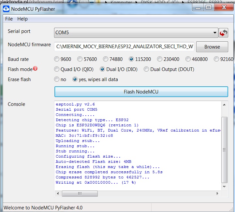
Task: Click 'Welcome to NodeMCU PyFlasher 4.0' status text
Action: (x=43, y=208)
